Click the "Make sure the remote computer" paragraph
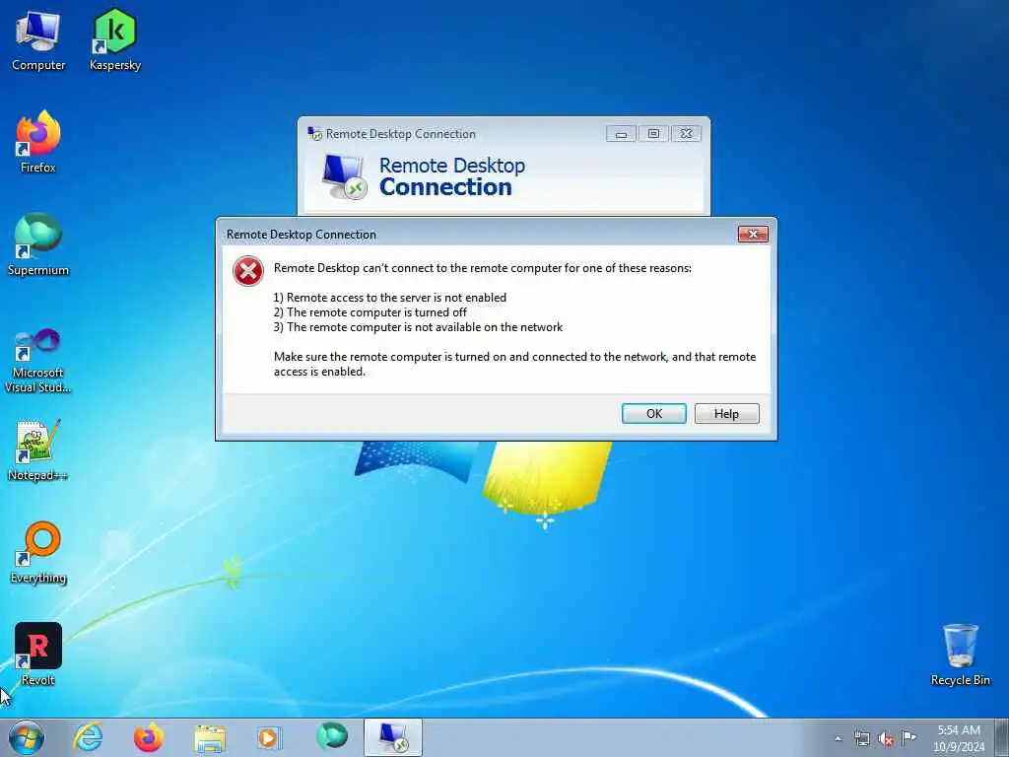The image size is (1009, 757). (514, 364)
